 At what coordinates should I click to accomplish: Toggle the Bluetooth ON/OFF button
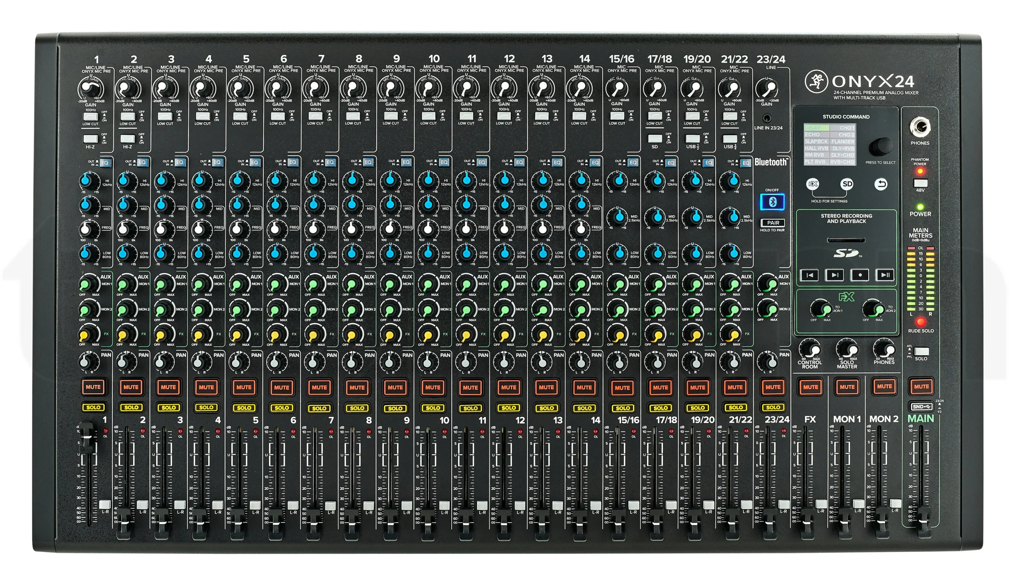[772, 202]
